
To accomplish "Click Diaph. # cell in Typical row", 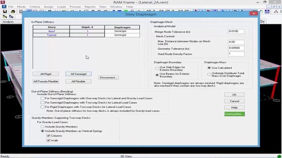I will [x=87, y=35].
